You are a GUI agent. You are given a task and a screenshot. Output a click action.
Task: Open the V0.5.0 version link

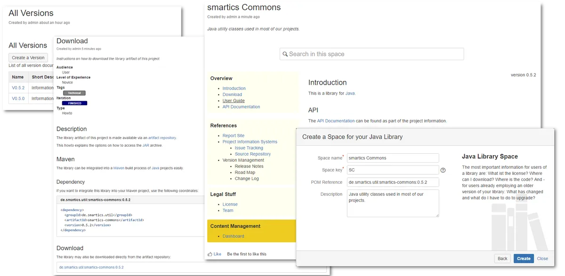(x=18, y=98)
